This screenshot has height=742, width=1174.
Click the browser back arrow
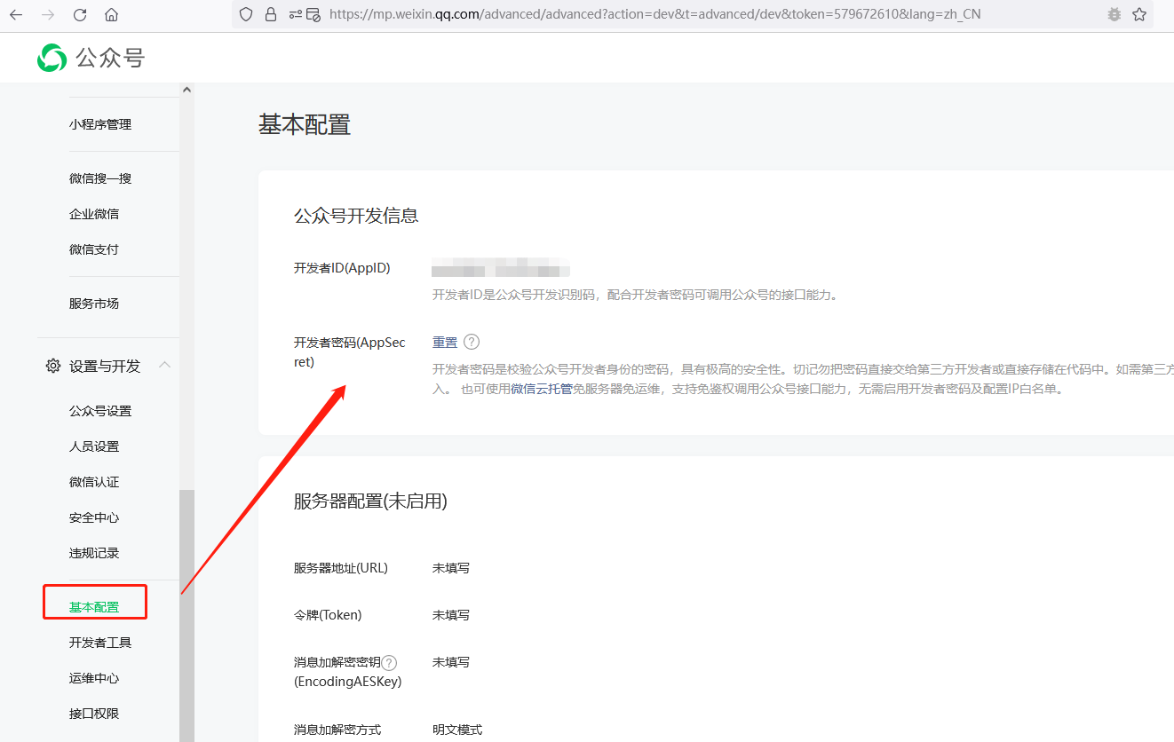(16, 15)
